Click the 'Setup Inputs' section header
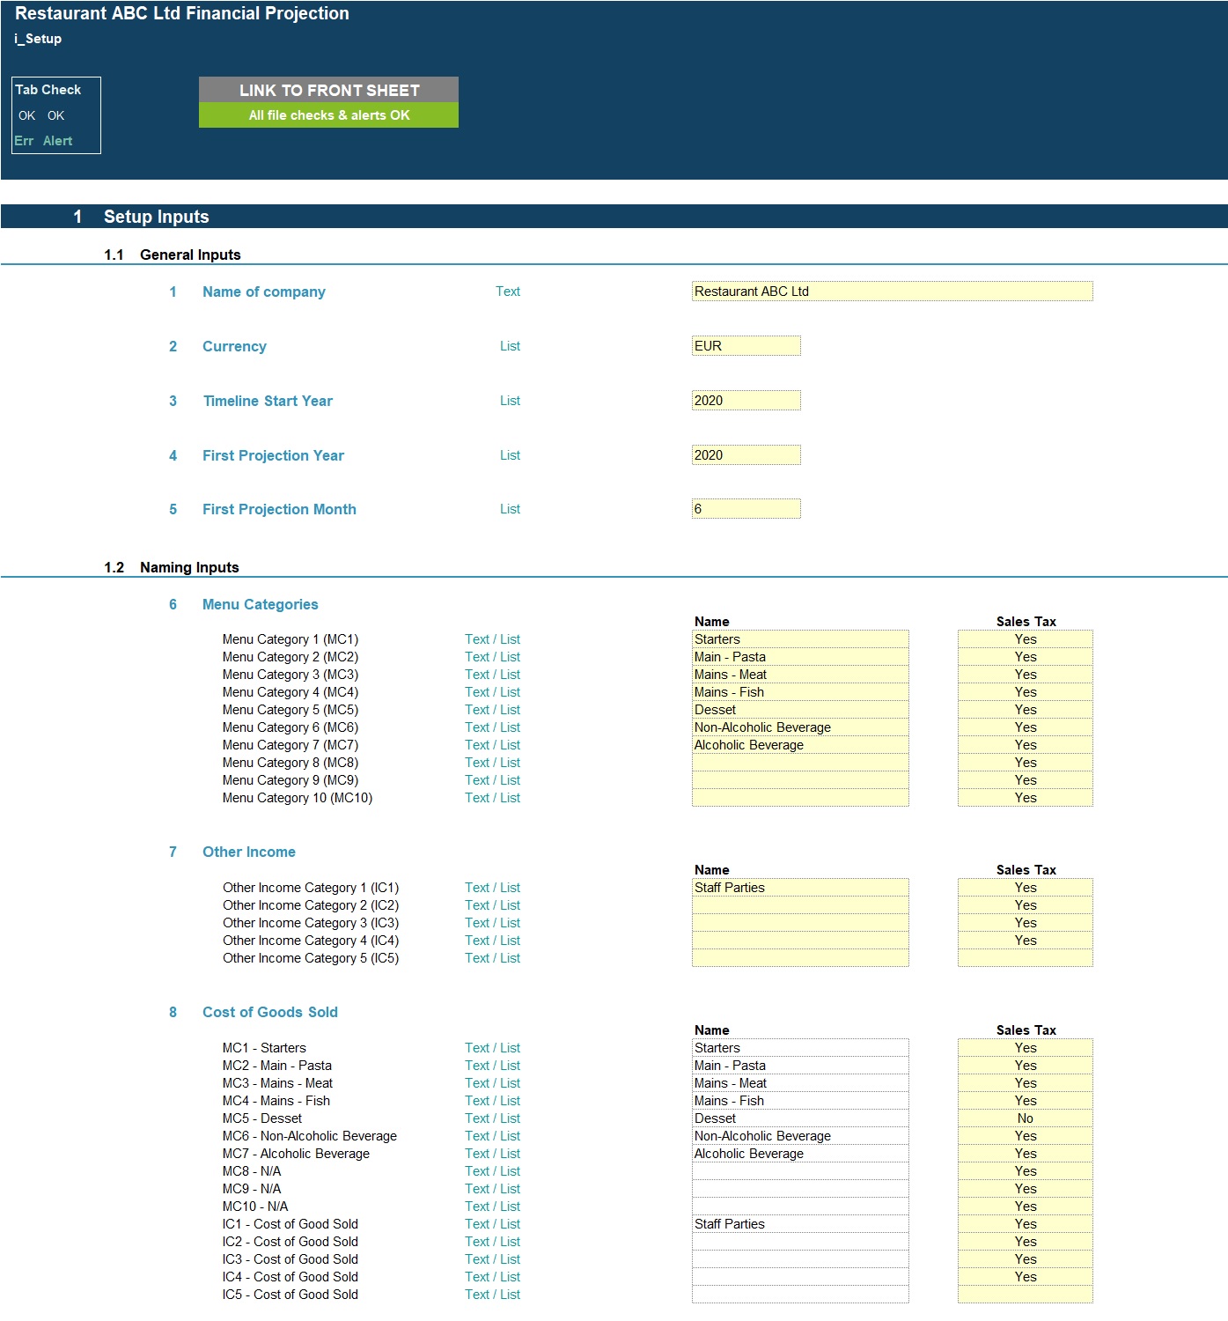This screenshot has width=1228, height=1321. click(157, 217)
